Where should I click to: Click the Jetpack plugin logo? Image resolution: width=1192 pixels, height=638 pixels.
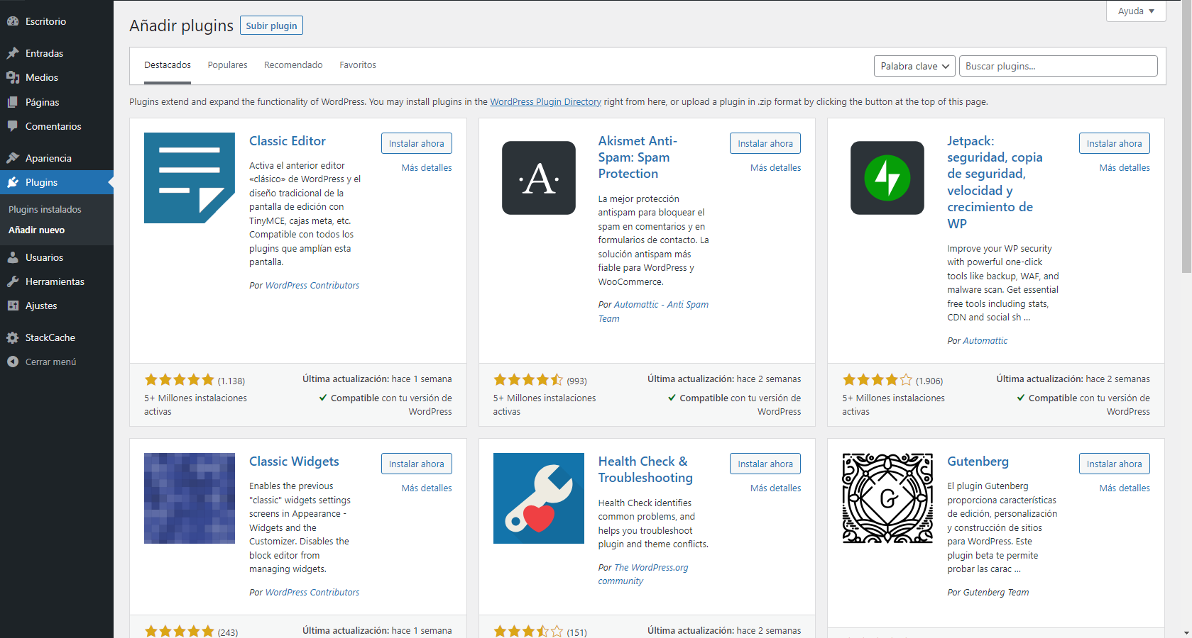click(x=887, y=178)
